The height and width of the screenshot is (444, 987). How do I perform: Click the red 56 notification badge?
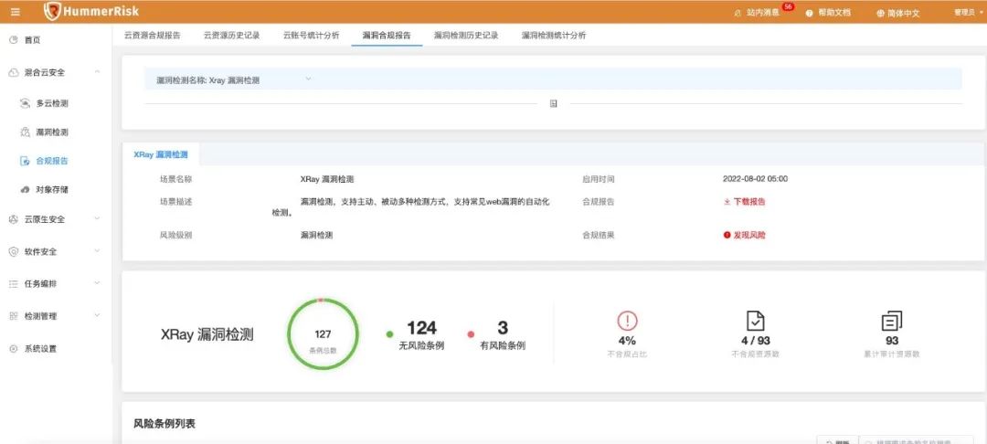(x=788, y=6)
